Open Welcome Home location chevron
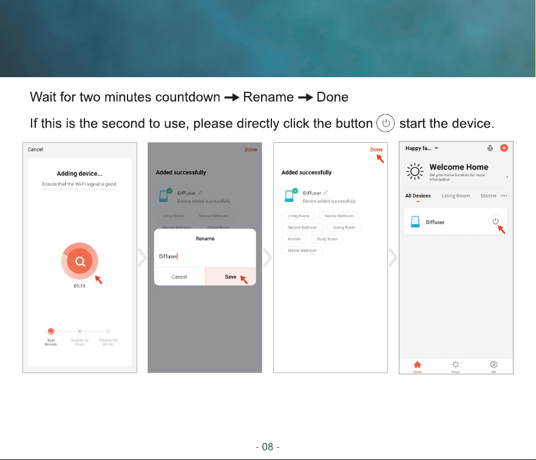Image resolution: width=536 pixels, height=460 pixels. (507, 177)
